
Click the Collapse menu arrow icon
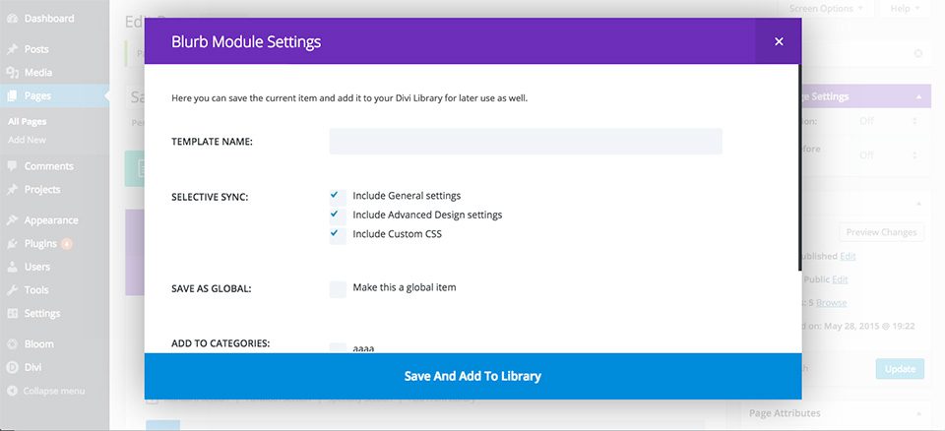pyautogui.click(x=12, y=392)
